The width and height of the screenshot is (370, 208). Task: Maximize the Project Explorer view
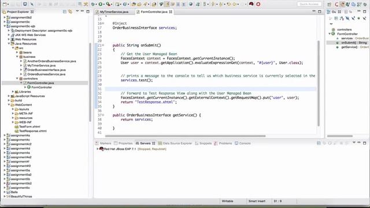pyautogui.click(x=88, y=12)
